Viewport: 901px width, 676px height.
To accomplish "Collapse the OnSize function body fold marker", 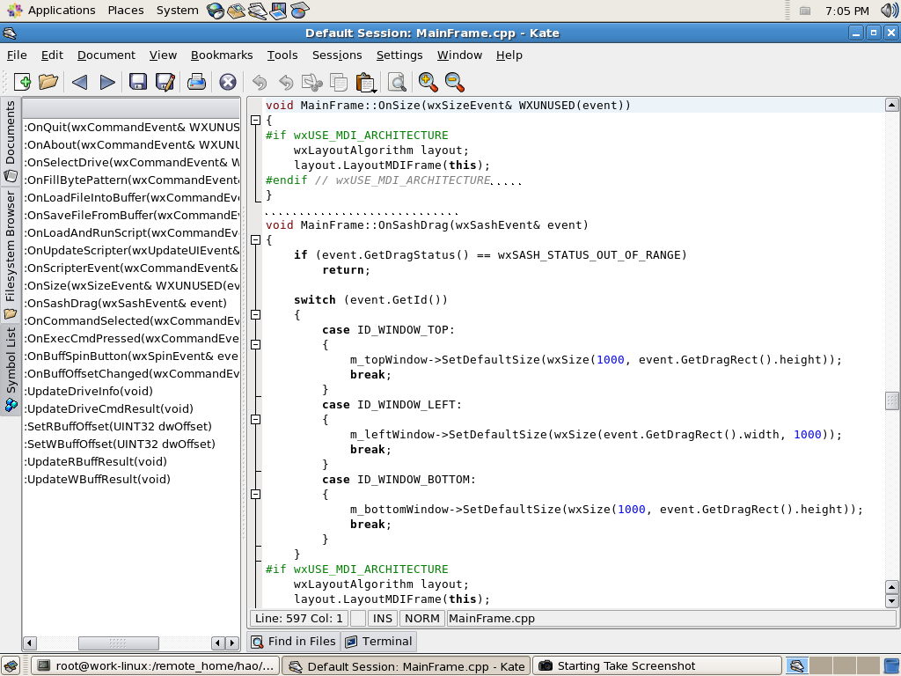I will coord(256,120).
